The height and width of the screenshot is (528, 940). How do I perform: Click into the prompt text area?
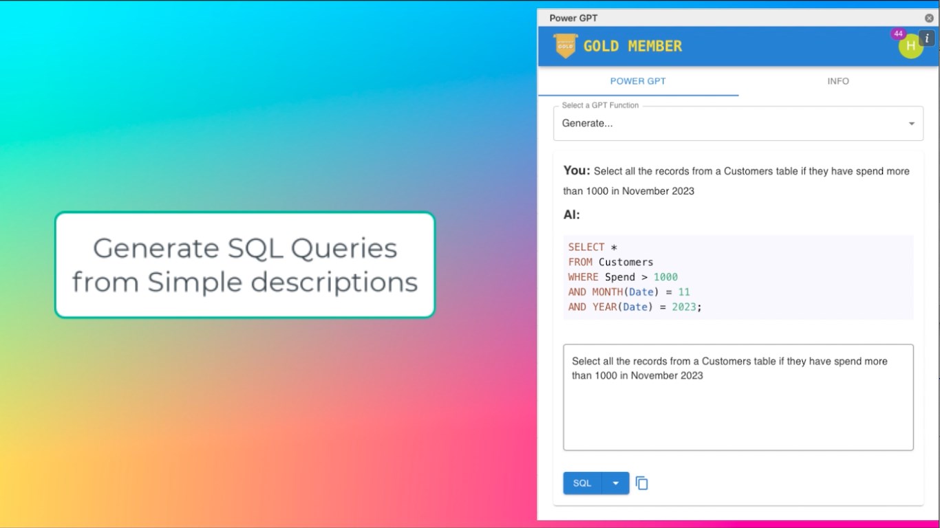click(x=738, y=397)
